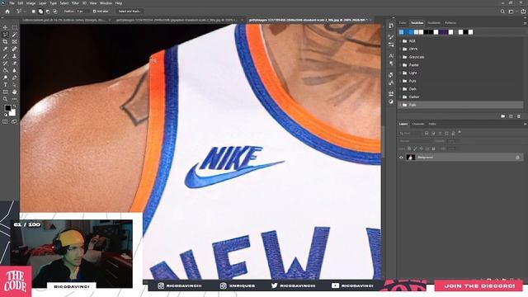This screenshot has width=528, height=297.
Task: Select the Magic Wand tool
Action: pyautogui.click(x=14, y=35)
